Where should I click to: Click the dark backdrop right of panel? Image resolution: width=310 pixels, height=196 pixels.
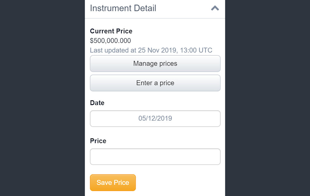pos(268,98)
